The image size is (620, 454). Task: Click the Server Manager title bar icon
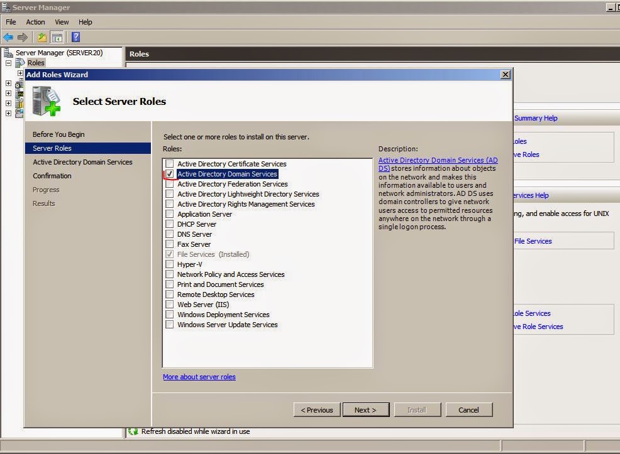pos(6,7)
